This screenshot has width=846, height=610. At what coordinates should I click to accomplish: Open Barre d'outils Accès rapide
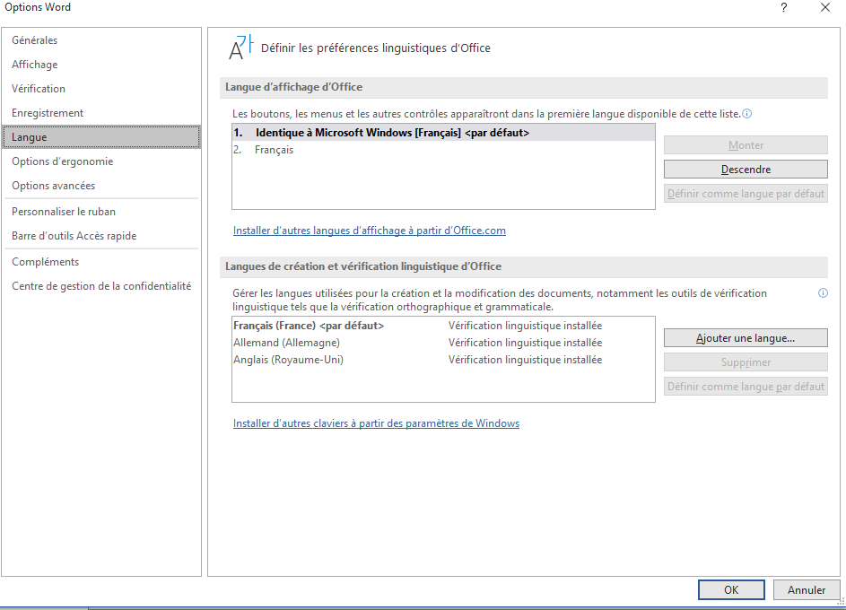click(x=101, y=236)
